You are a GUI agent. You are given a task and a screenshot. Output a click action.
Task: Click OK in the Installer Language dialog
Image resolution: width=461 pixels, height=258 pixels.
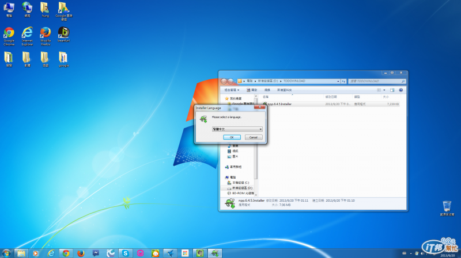(232, 137)
